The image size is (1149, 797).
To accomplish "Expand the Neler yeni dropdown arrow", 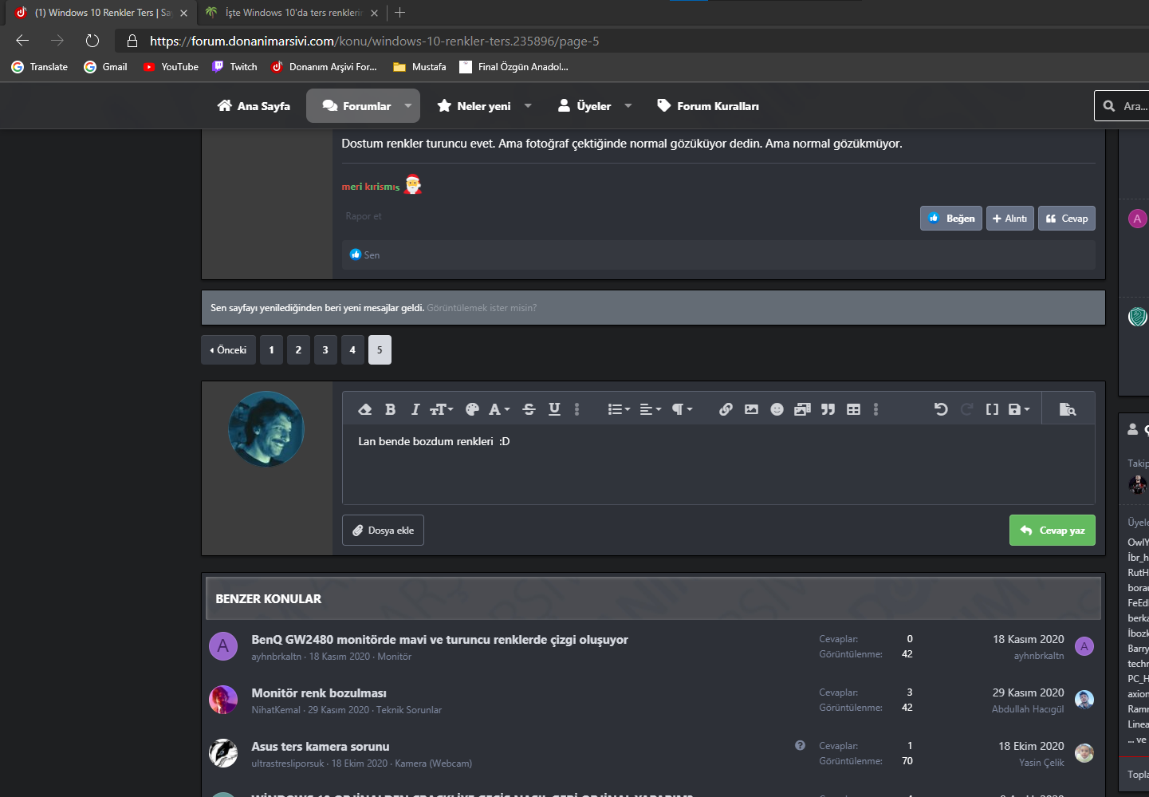I will [528, 106].
